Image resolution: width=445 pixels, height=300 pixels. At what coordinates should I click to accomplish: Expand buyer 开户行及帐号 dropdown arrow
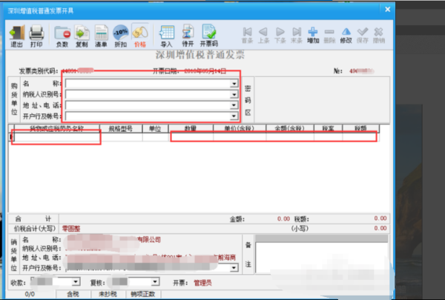234,116
